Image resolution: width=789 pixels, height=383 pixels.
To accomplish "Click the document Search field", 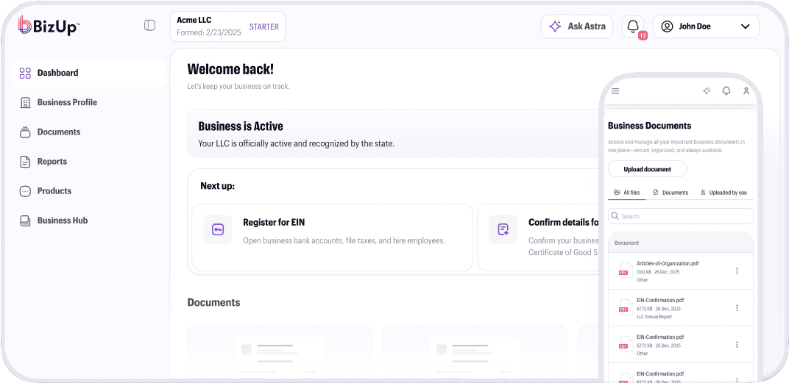I will 681,216.
